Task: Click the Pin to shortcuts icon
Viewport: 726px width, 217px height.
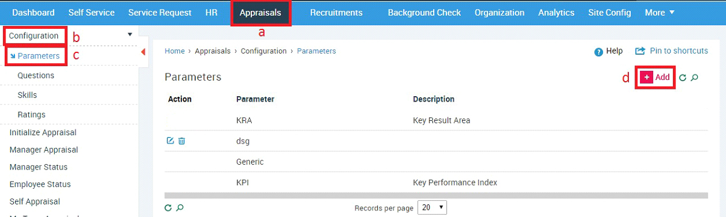Action: 640,51
